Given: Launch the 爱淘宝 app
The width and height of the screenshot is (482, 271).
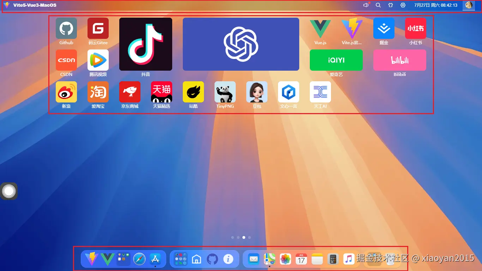Looking at the screenshot, I should point(98,92).
